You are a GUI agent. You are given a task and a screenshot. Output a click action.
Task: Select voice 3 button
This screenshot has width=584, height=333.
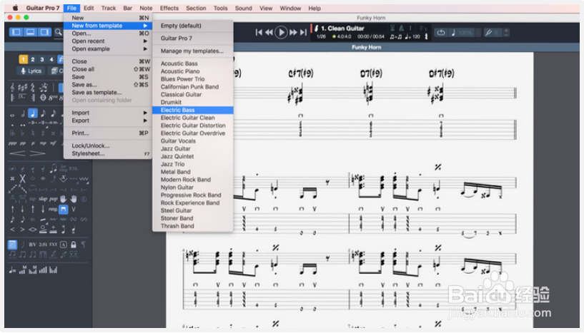point(42,59)
